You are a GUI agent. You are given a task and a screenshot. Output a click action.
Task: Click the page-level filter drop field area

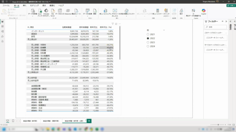[215, 38]
